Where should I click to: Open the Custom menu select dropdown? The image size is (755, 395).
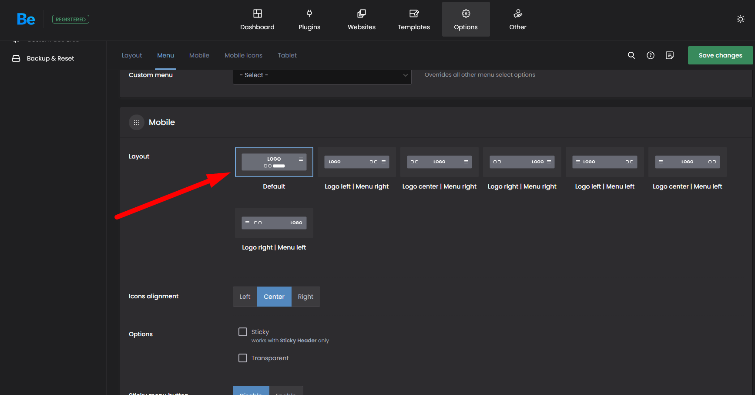(322, 75)
